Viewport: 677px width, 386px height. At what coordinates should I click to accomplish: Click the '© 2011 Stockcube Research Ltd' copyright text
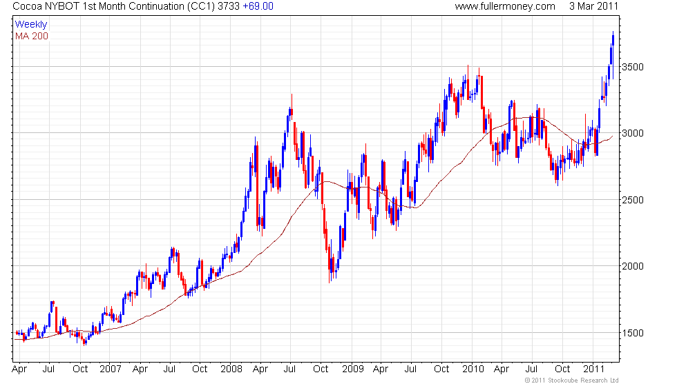572,380
